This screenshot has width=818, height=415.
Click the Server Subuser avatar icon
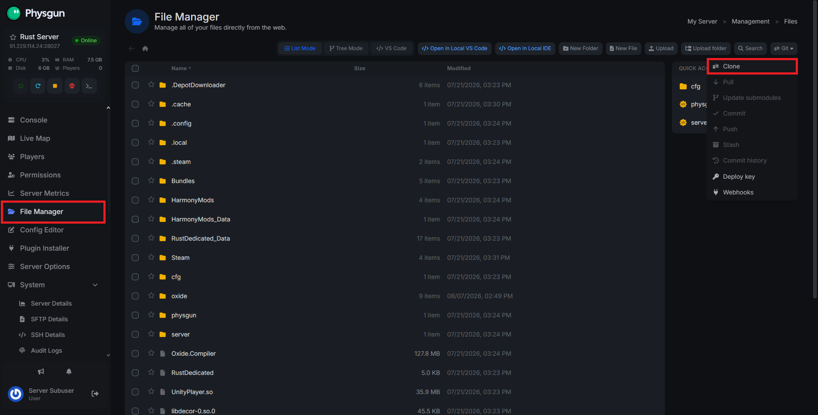(16, 394)
